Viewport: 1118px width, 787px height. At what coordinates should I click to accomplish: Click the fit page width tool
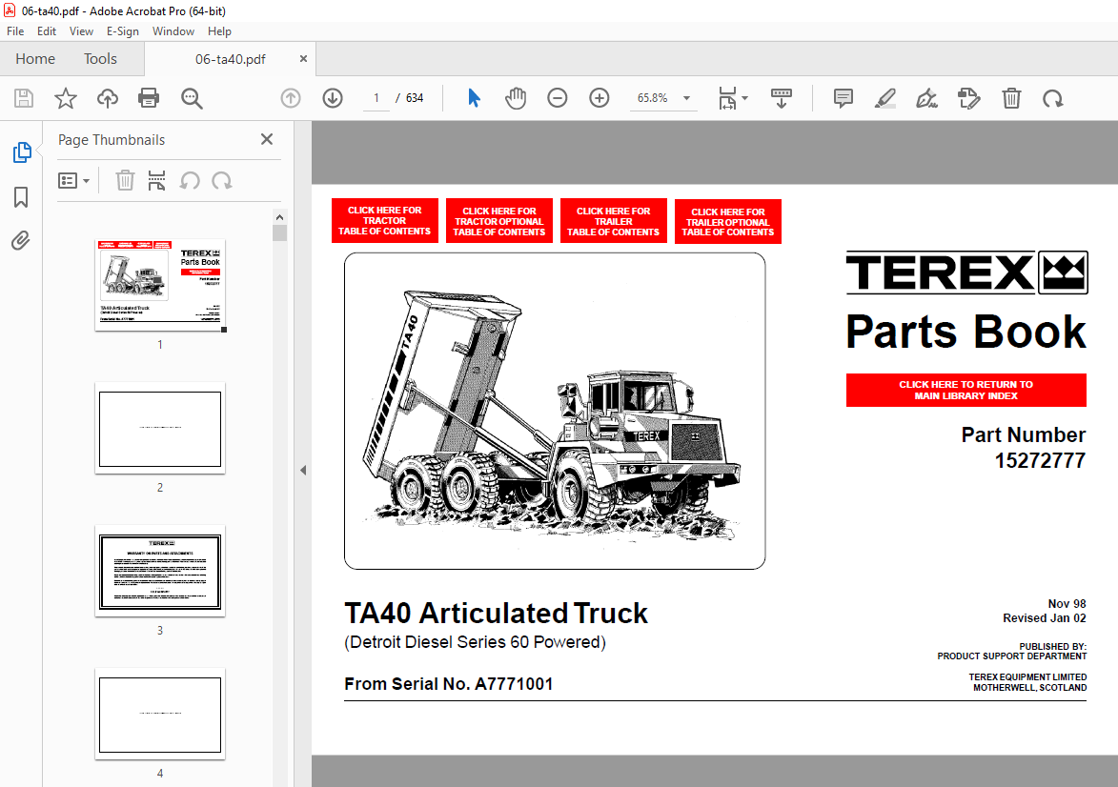727,98
